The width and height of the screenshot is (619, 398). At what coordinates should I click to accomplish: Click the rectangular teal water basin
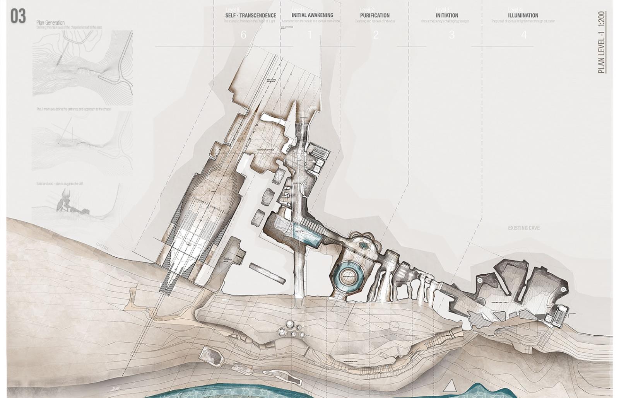point(306,234)
